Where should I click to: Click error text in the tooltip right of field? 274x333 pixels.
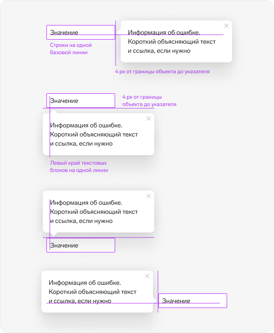point(172,42)
